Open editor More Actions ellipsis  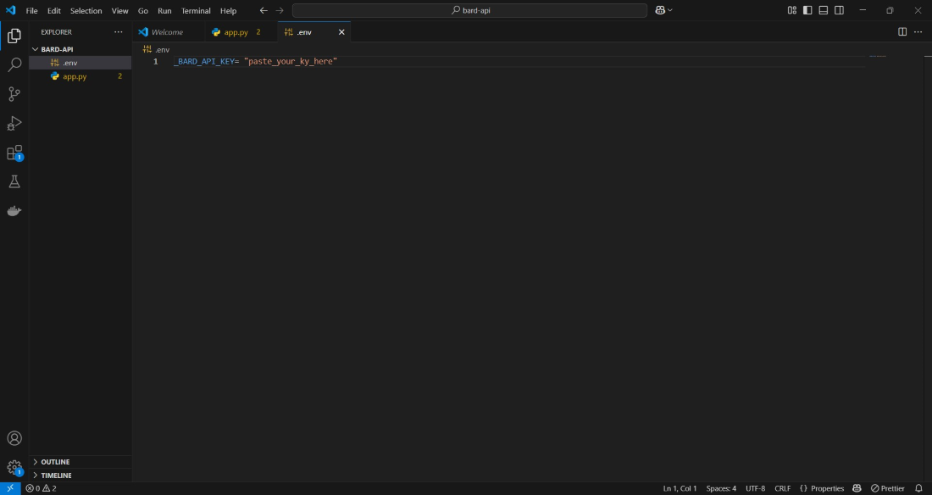918,32
